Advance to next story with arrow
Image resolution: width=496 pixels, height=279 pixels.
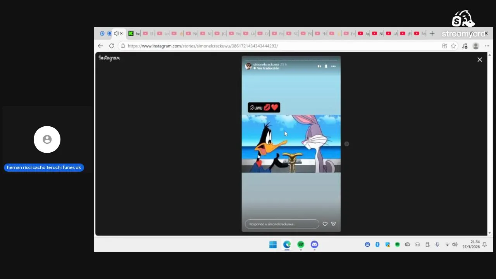(x=346, y=144)
